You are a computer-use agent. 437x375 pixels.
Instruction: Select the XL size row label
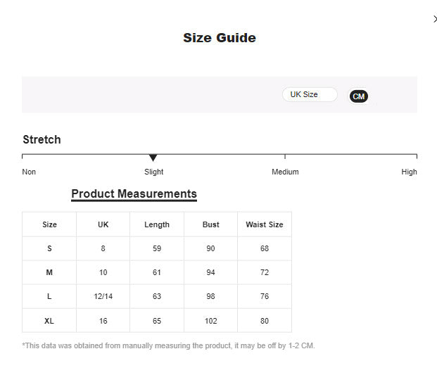[x=49, y=321]
